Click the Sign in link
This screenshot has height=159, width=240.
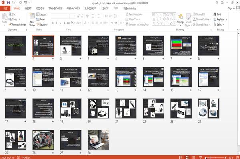click(231, 8)
